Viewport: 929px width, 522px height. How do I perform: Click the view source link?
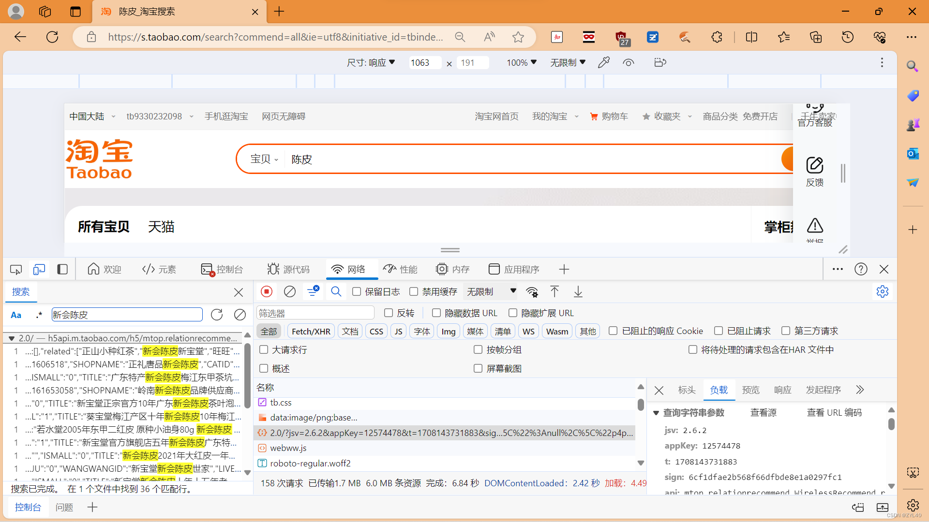[763, 413]
